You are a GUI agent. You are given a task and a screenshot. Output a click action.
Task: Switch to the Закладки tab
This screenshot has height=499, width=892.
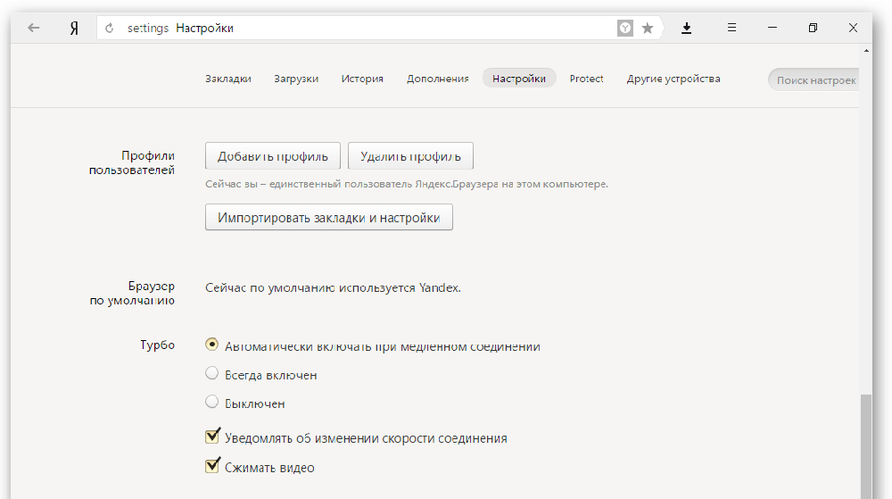pyautogui.click(x=227, y=79)
